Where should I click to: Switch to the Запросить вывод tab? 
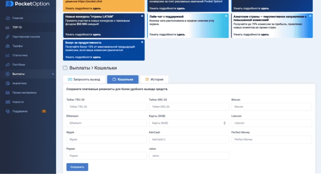84,79
